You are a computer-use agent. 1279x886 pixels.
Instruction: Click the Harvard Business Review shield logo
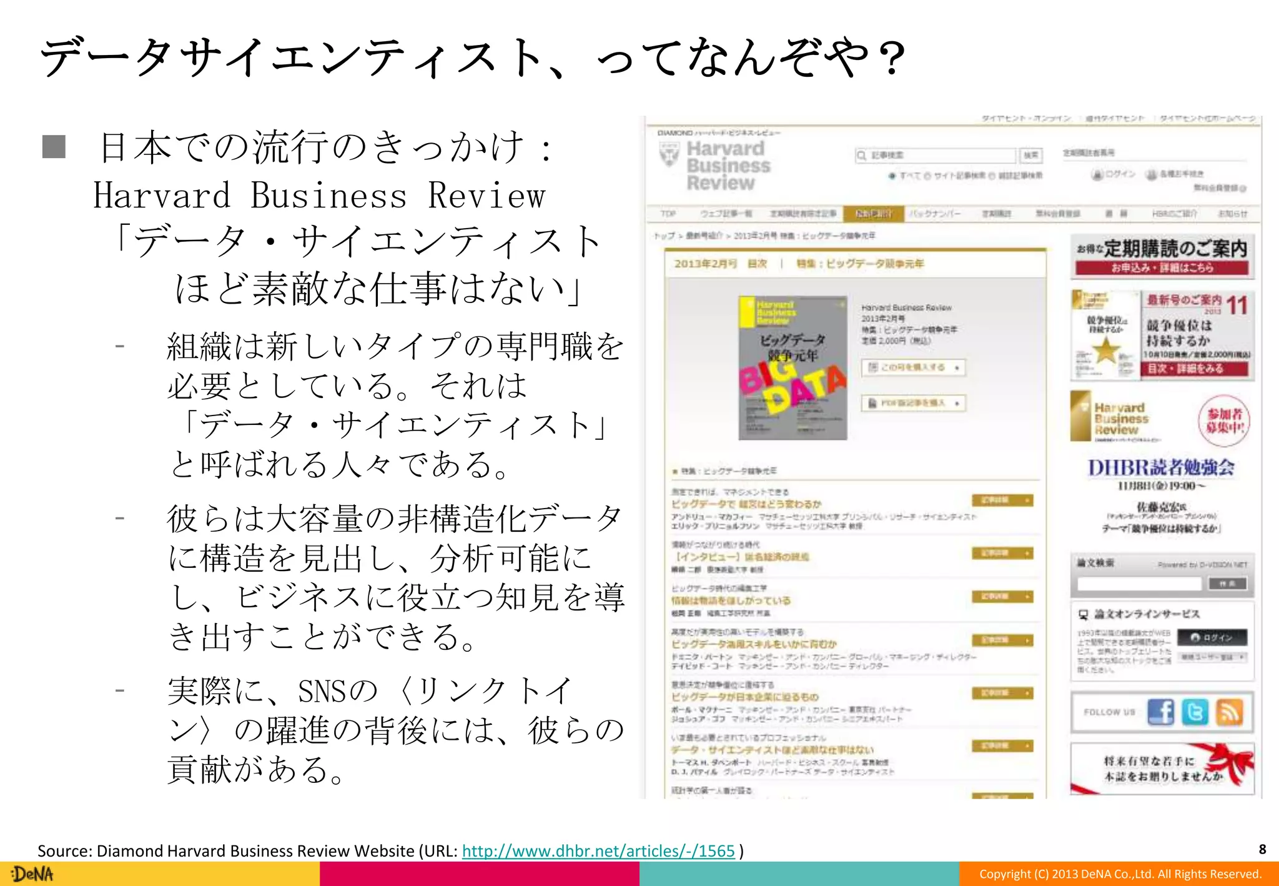pyautogui.click(x=669, y=154)
